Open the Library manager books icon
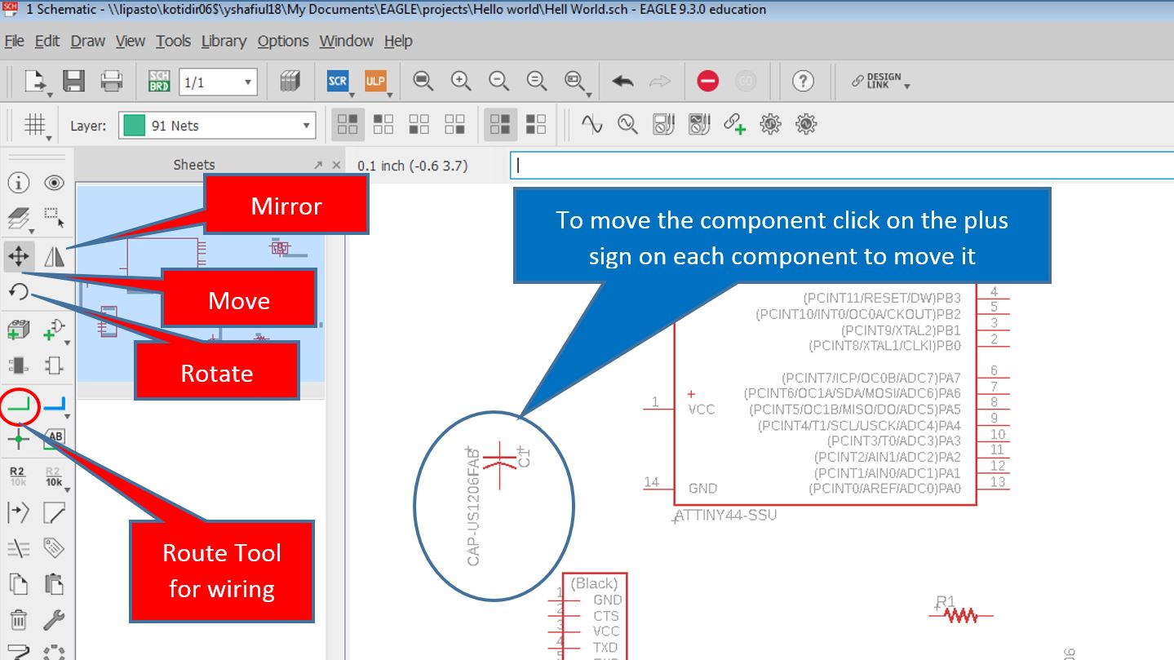Screen dimensions: 1174x660 [x=290, y=81]
